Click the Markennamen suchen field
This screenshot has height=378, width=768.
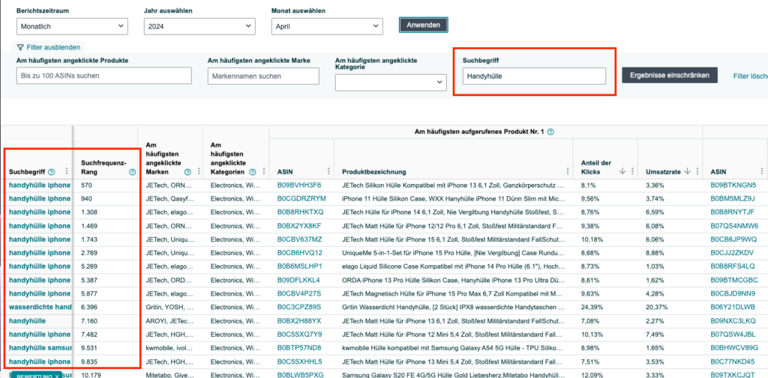(x=263, y=76)
